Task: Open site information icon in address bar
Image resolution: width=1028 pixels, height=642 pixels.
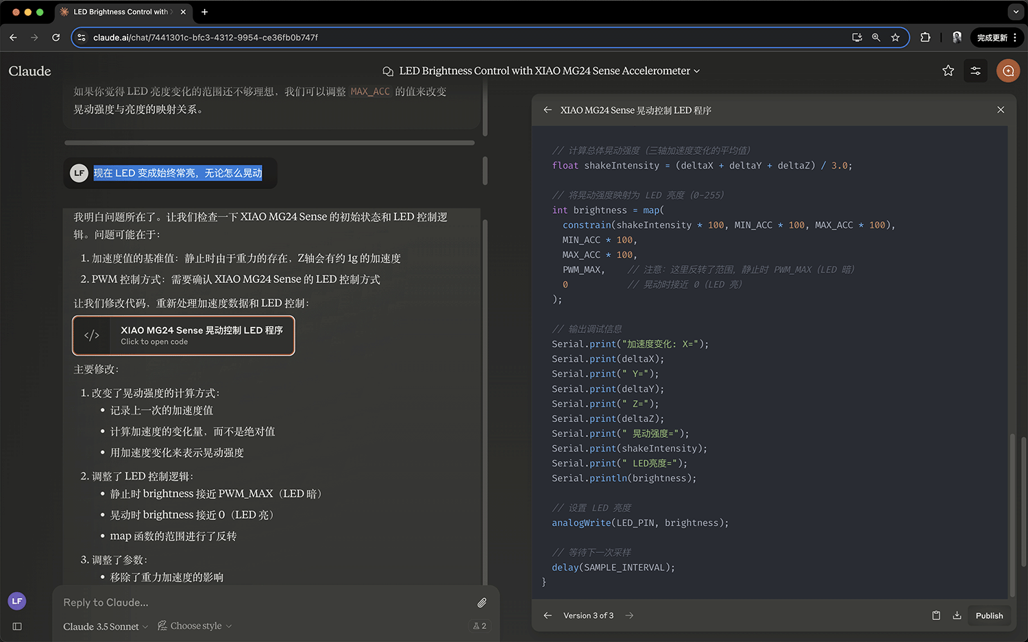Action: pos(82,38)
